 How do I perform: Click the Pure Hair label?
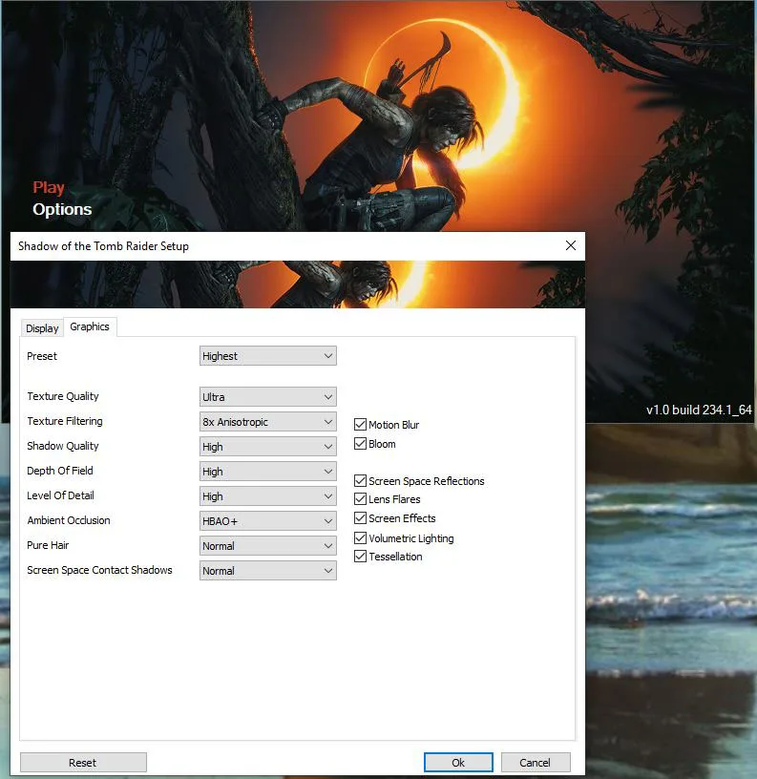(x=48, y=545)
